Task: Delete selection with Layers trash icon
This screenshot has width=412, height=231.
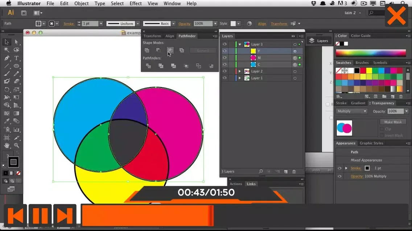Action: pyautogui.click(x=294, y=172)
